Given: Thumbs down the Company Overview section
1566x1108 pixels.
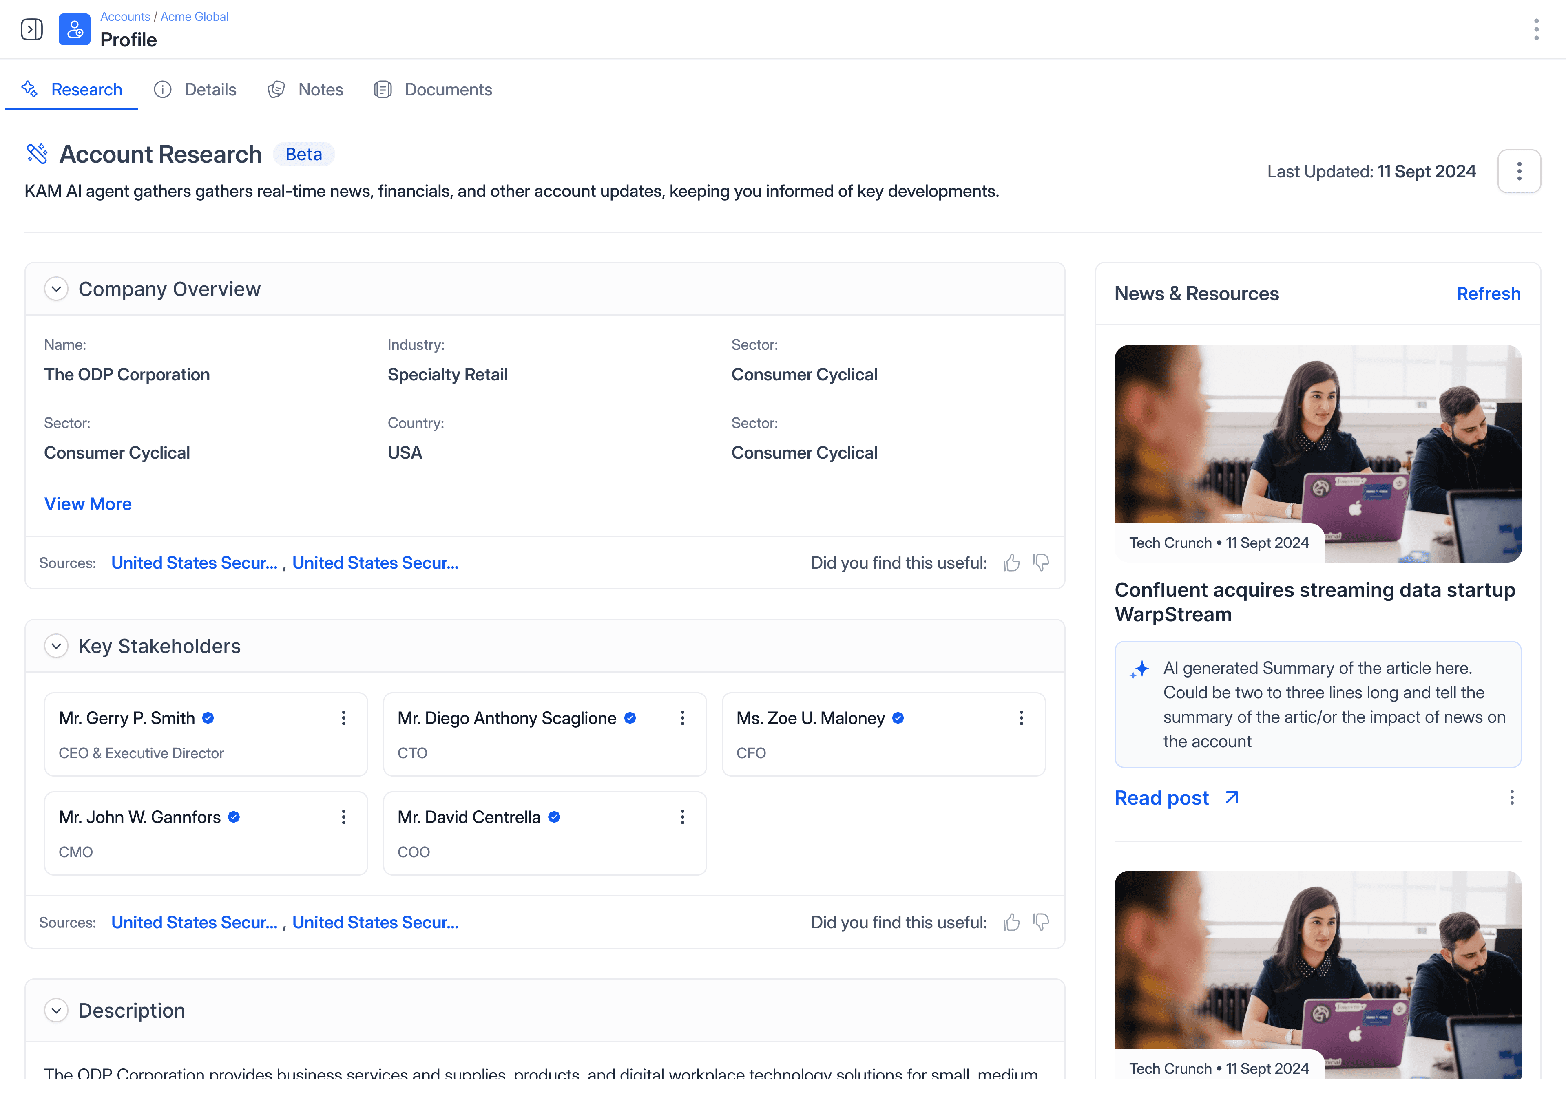Looking at the screenshot, I should (1041, 563).
